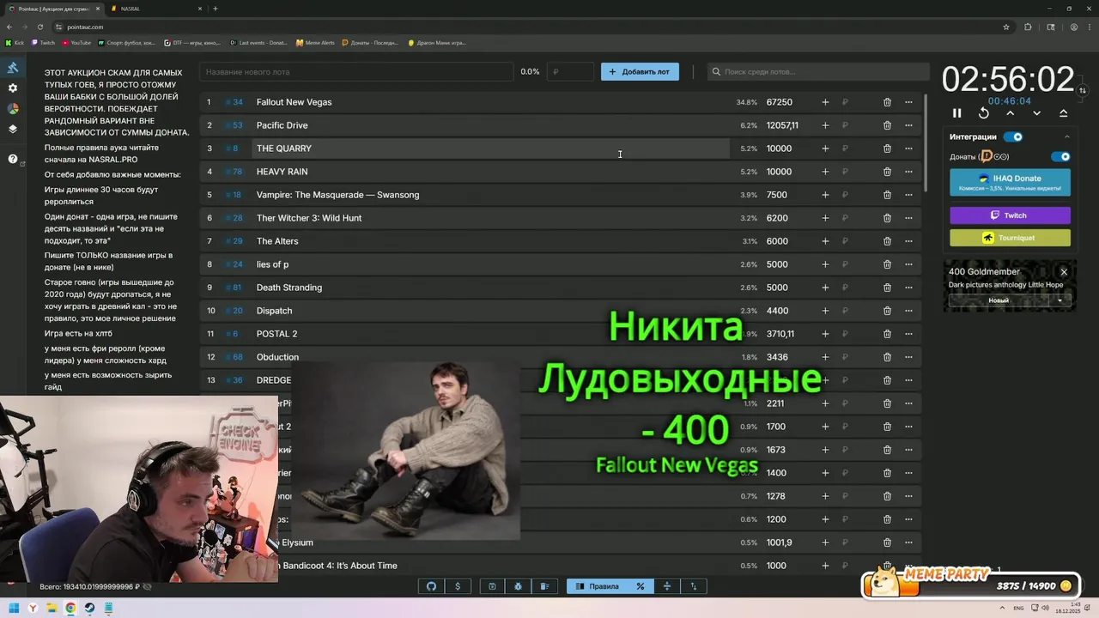Open more options for Witcher 3 lot
The image size is (1099, 618).
[908, 218]
